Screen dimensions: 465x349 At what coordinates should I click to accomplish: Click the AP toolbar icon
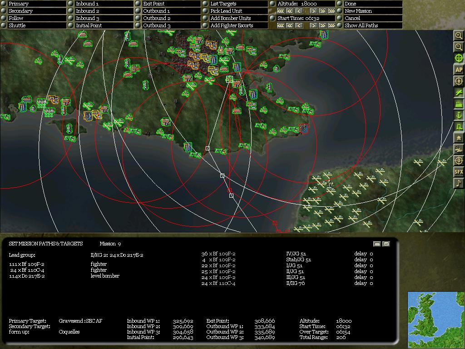(459, 70)
